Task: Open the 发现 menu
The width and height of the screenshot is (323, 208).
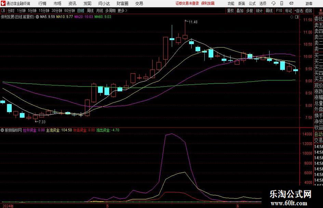Action: pos(88,3)
